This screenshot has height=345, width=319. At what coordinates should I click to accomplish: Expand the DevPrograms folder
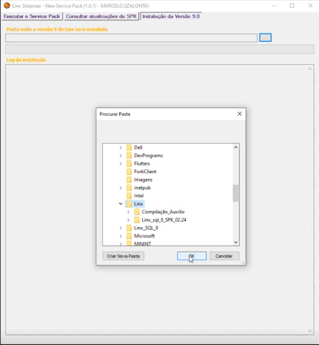click(121, 156)
